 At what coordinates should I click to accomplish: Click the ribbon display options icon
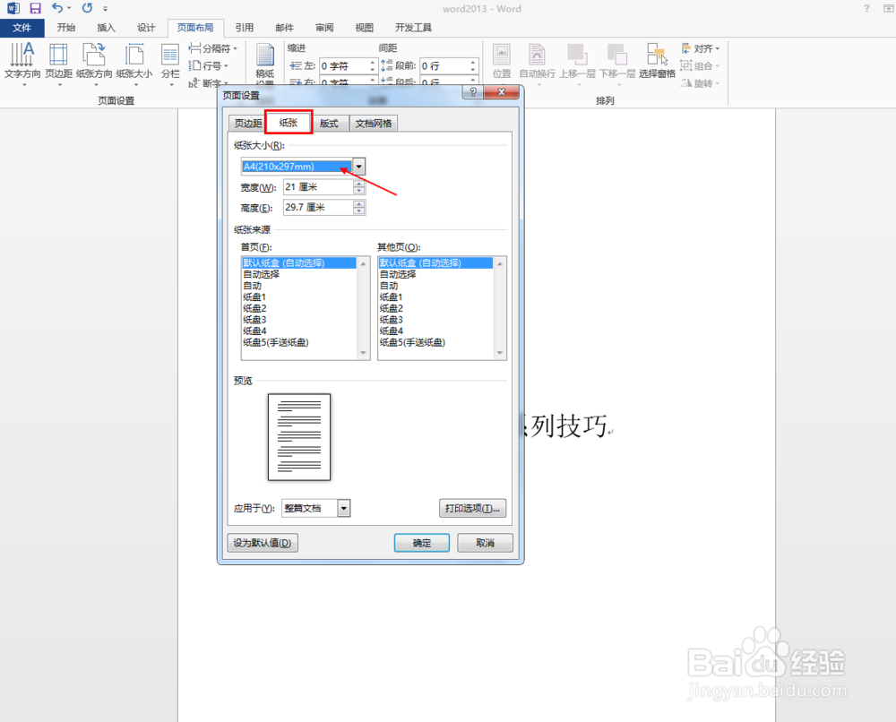889,8
